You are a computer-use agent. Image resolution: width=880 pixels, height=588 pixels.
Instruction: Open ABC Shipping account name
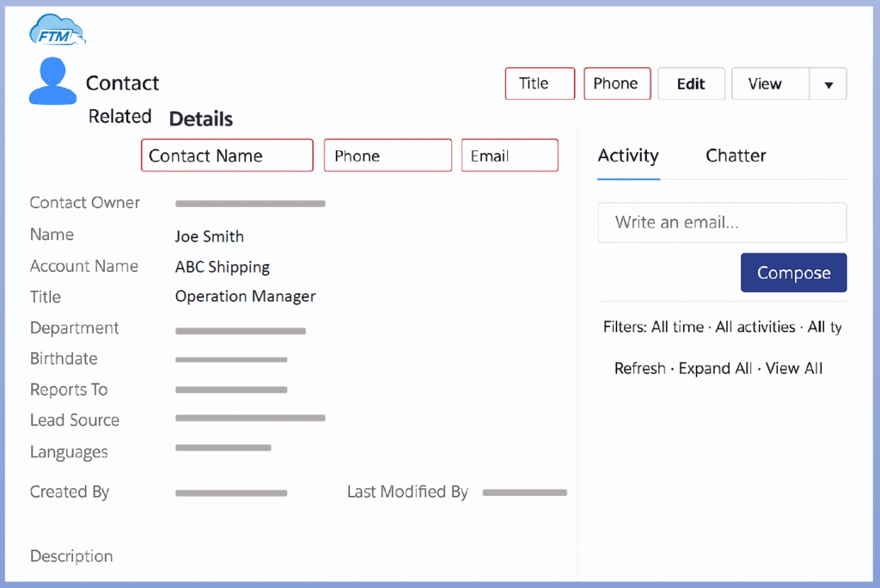click(223, 267)
